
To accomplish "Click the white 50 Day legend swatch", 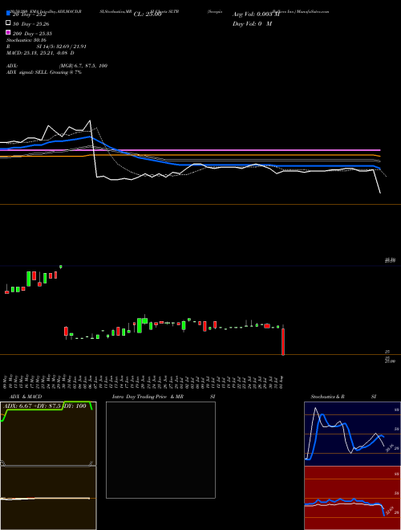I will 8,23.
